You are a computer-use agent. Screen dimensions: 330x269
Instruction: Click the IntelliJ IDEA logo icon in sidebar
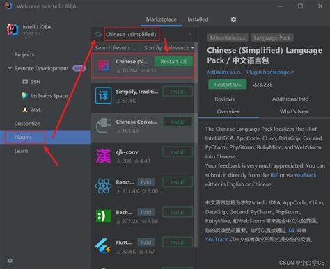click(13, 29)
